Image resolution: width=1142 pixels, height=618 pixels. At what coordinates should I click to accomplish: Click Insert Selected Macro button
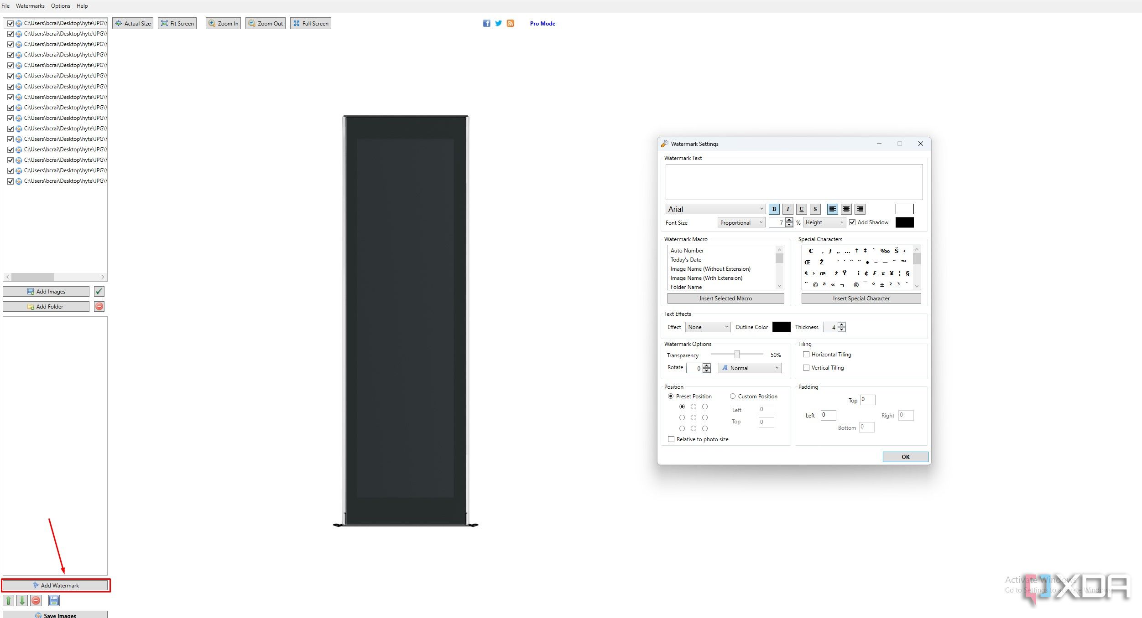point(726,298)
